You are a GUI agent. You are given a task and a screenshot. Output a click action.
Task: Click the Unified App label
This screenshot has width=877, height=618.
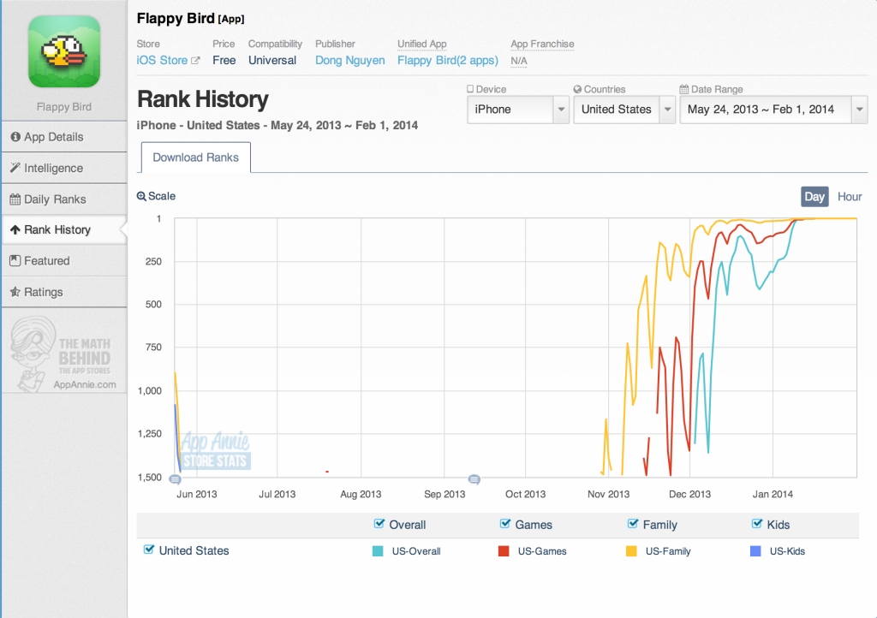click(x=422, y=44)
